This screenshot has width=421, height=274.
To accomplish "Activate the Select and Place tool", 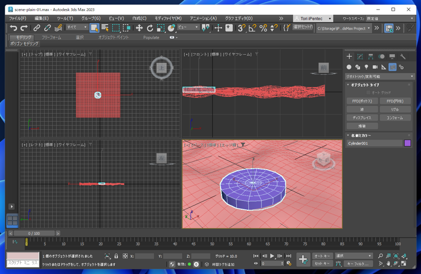I will (171, 28).
